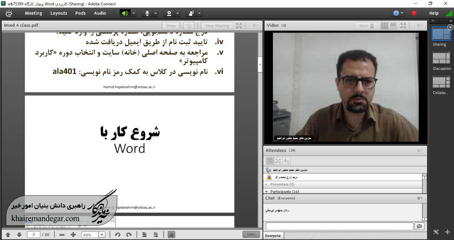454x240 pixels.
Task: Open Video pod options menu
Action: click(x=420, y=26)
